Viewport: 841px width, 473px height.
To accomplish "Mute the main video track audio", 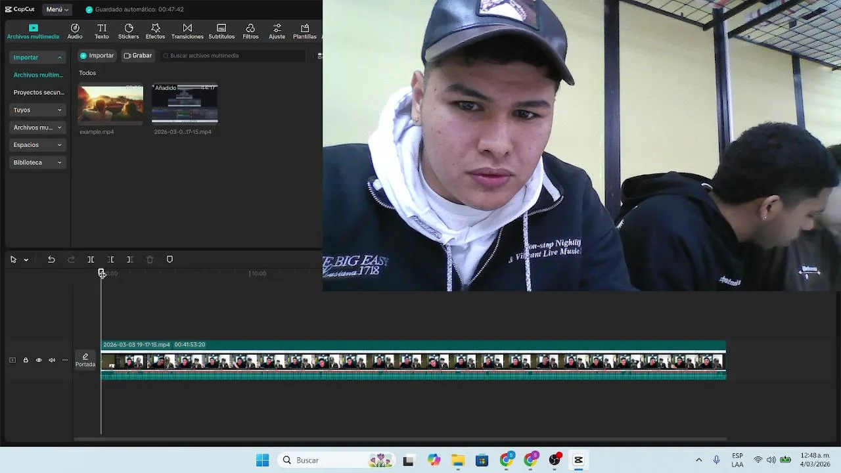I will pos(52,360).
